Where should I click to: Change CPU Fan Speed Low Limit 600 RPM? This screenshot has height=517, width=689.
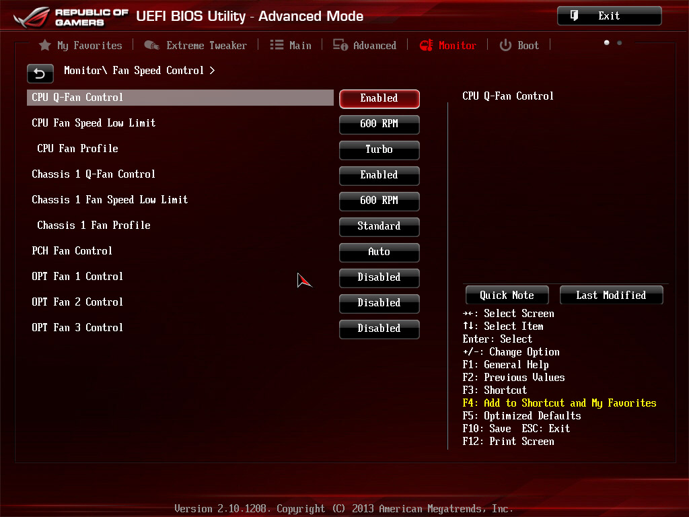click(x=379, y=125)
